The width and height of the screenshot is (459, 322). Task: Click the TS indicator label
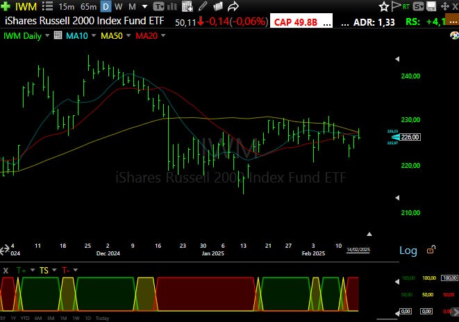44,270
